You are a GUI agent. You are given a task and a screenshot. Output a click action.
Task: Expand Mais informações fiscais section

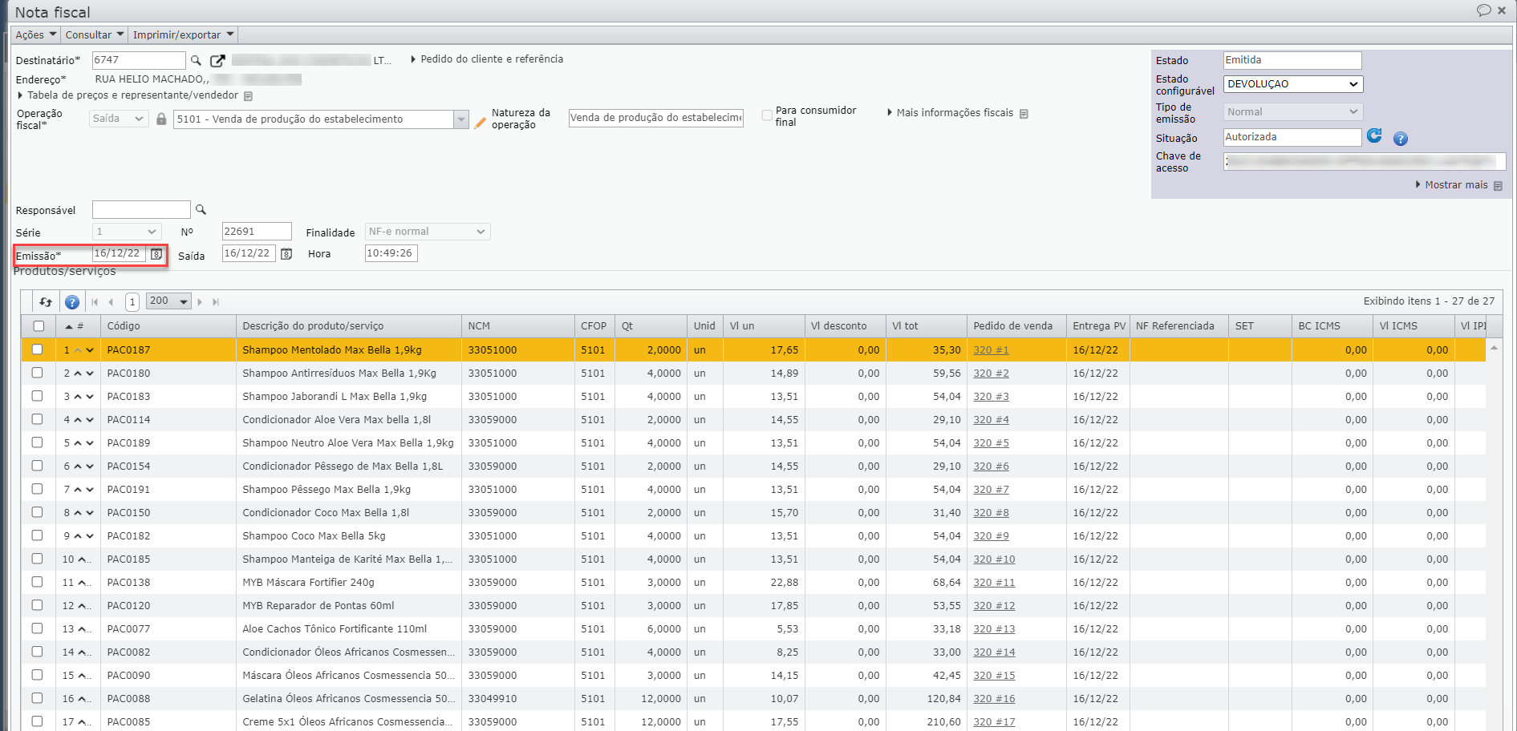click(954, 113)
